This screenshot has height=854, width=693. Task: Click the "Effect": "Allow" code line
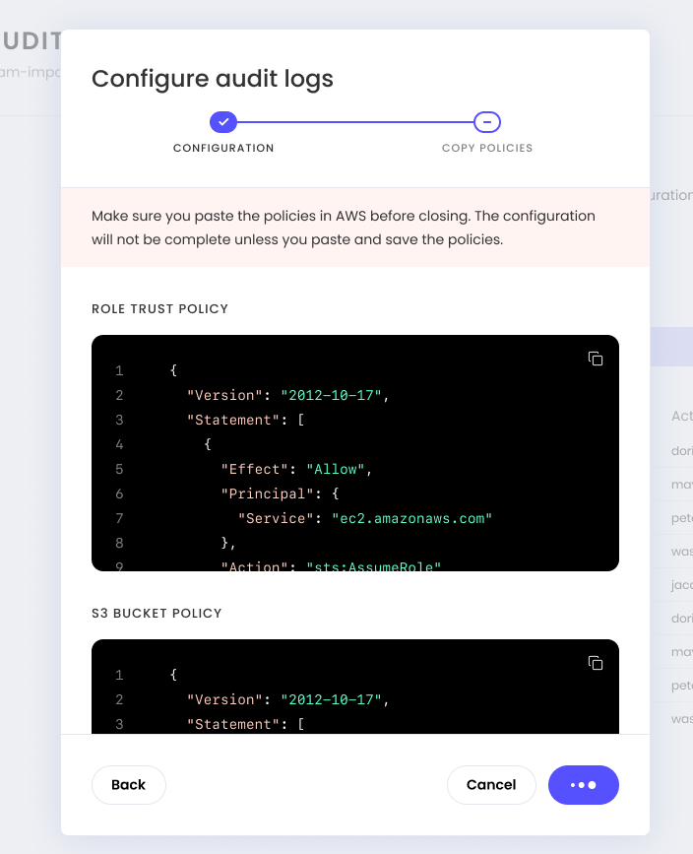pyautogui.click(x=296, y=469)
